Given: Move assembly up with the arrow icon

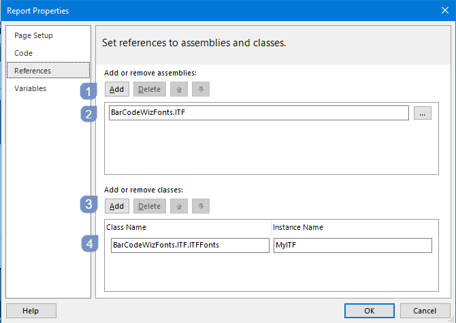Looking at the screenshot, I should click(x=179, y=89).
